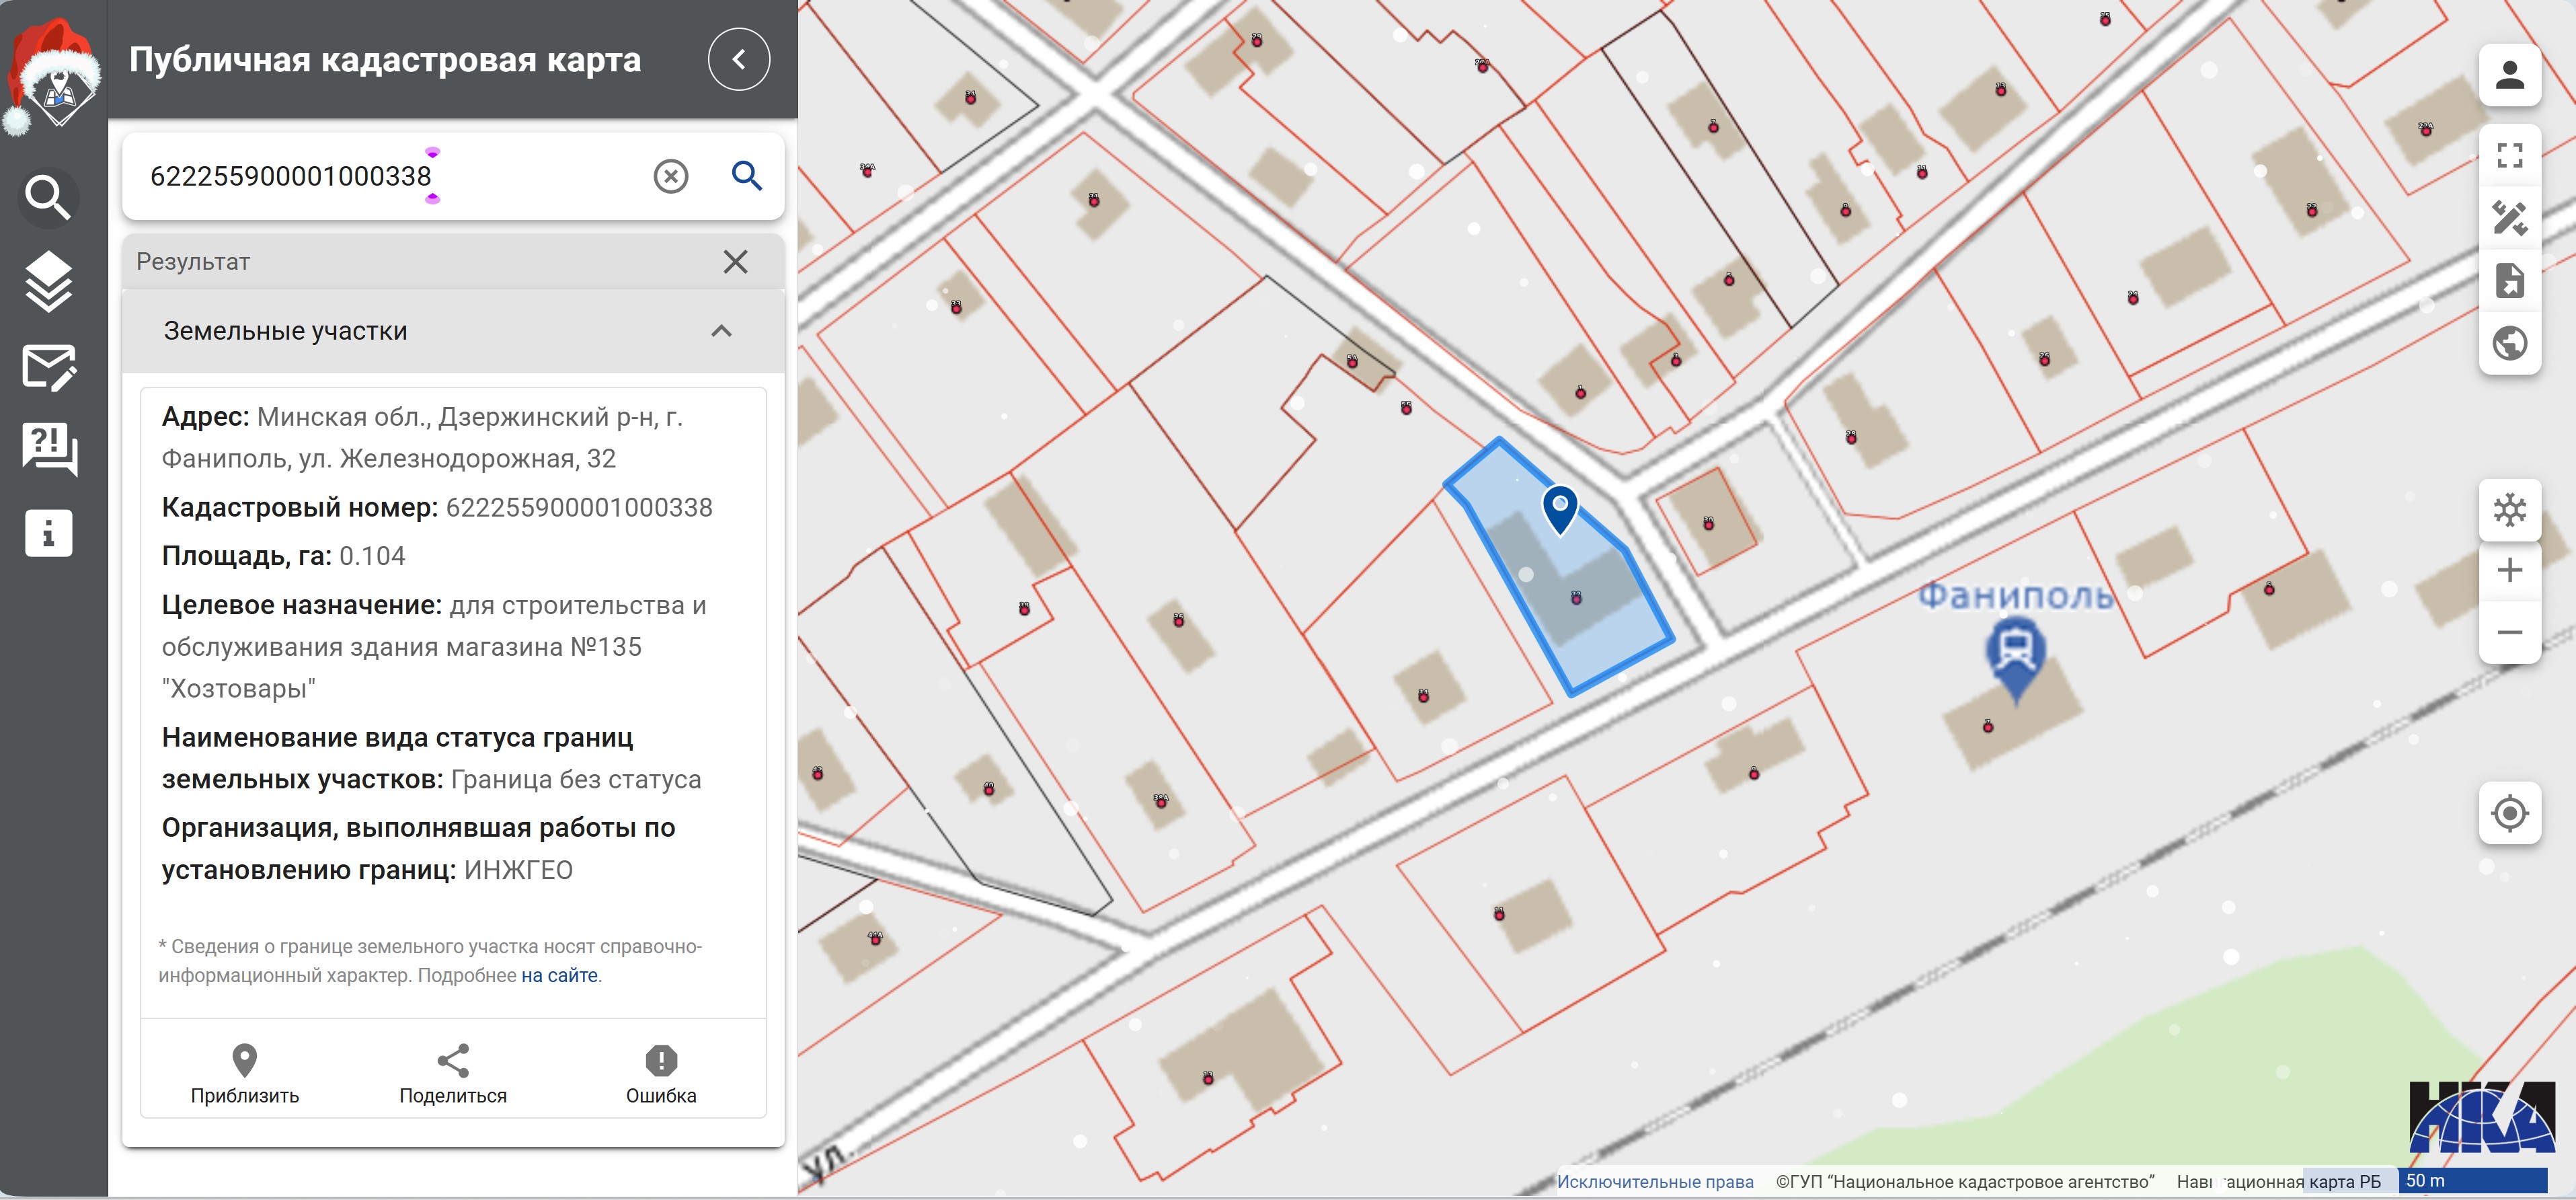Open the measurement drawing tool
The height and width of the screenshot is (1200, 2576).
[x=2508, y=218]
